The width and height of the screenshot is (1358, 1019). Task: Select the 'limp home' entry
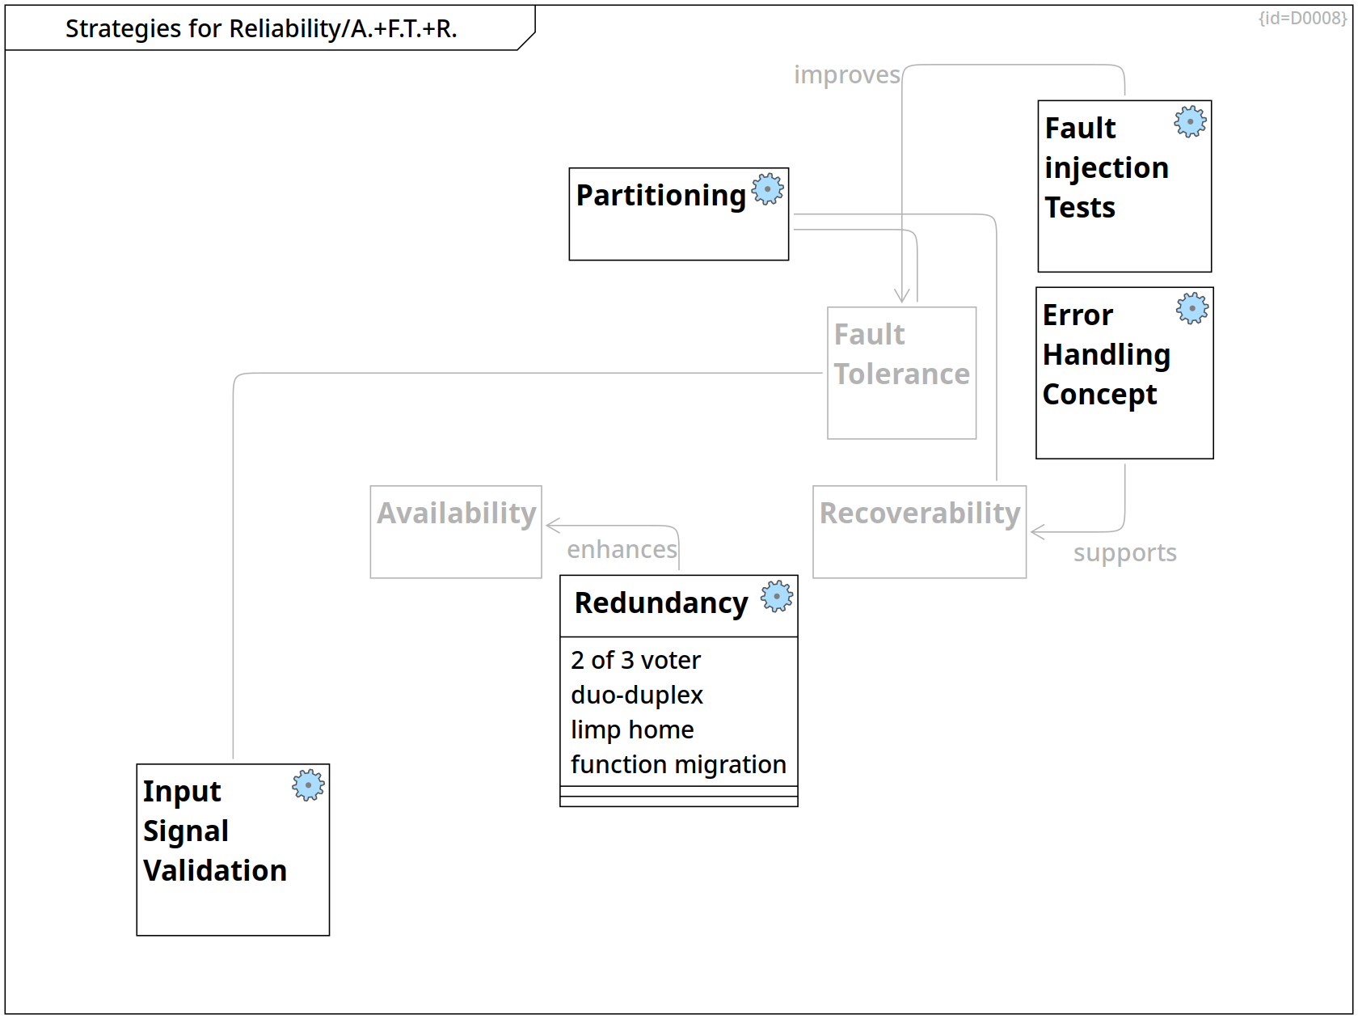(x=632, y=730)
